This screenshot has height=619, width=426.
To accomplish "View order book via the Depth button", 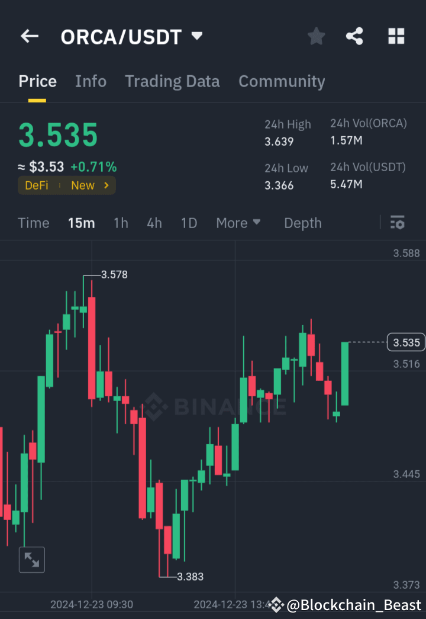I will click(302, 223).
